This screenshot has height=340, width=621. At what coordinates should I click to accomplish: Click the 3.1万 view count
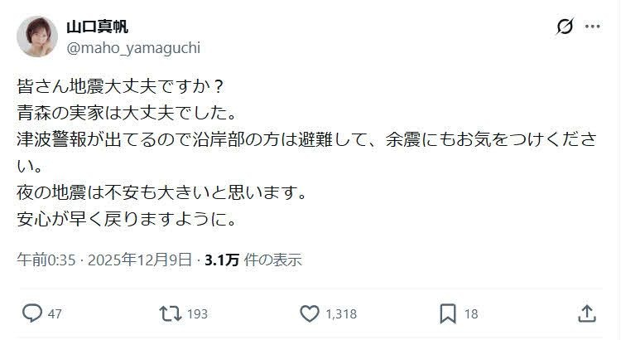[x=223, y=260]
